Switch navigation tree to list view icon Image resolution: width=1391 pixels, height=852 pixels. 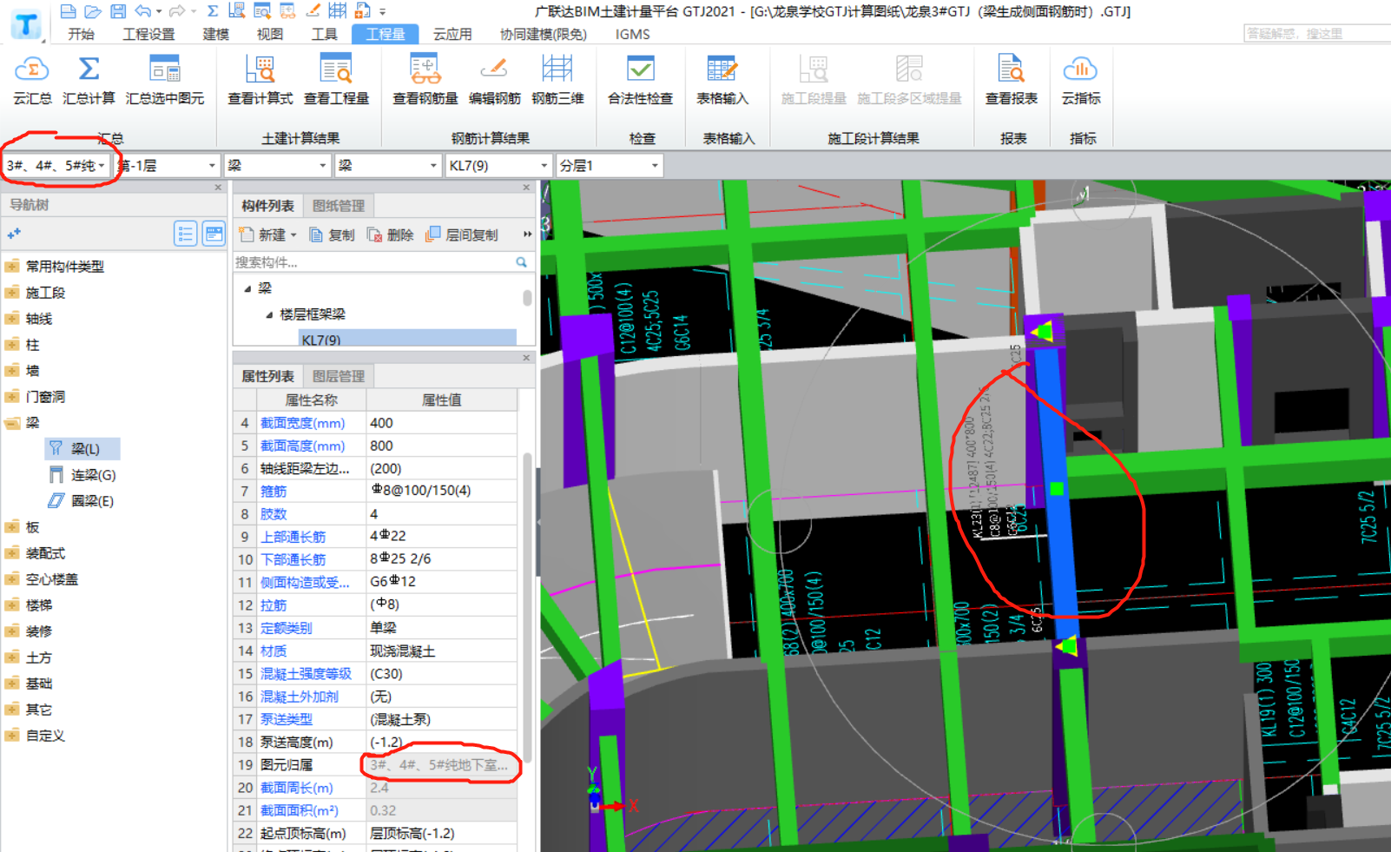tap(185, 233)
